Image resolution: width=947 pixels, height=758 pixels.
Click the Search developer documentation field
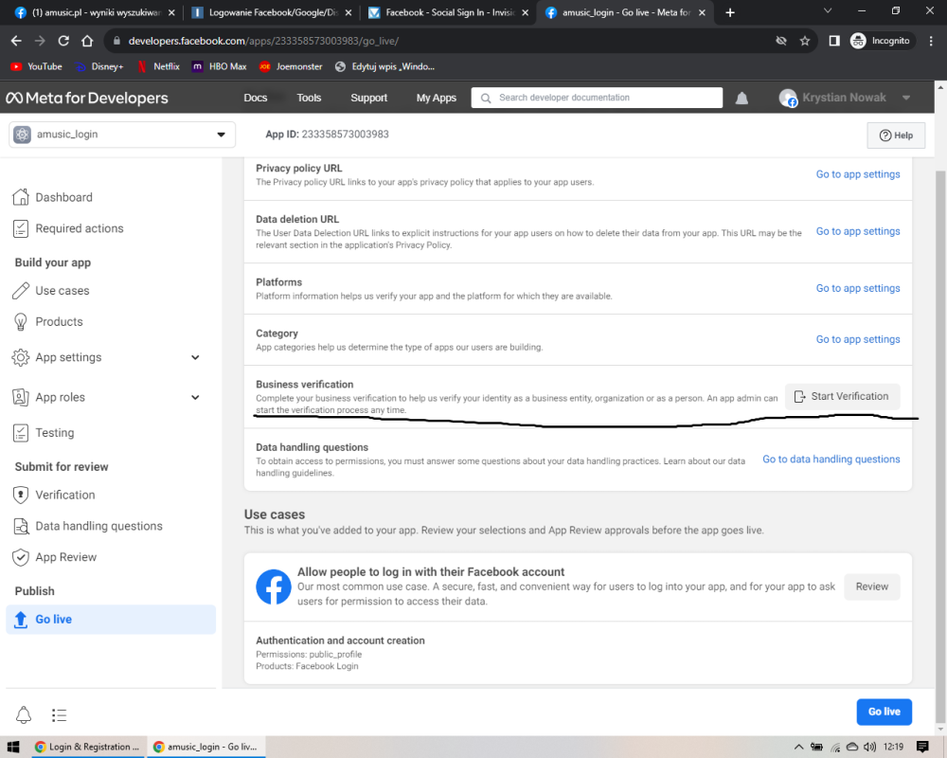606,98
